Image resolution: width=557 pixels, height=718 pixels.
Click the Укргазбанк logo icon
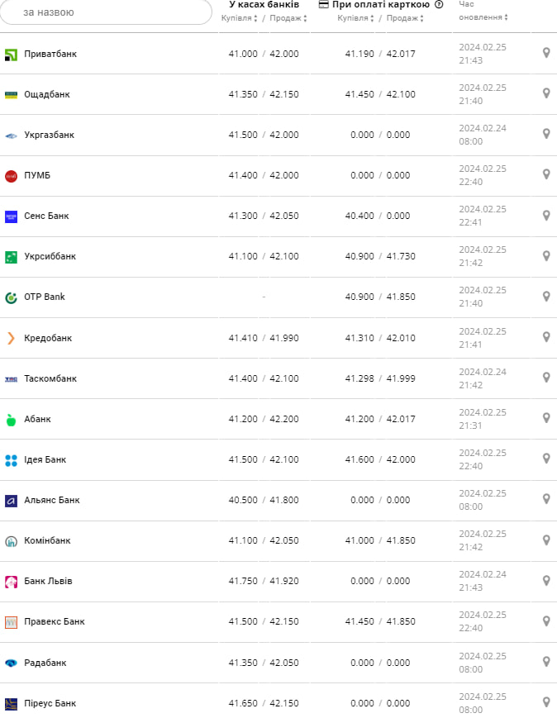(11, 135)
